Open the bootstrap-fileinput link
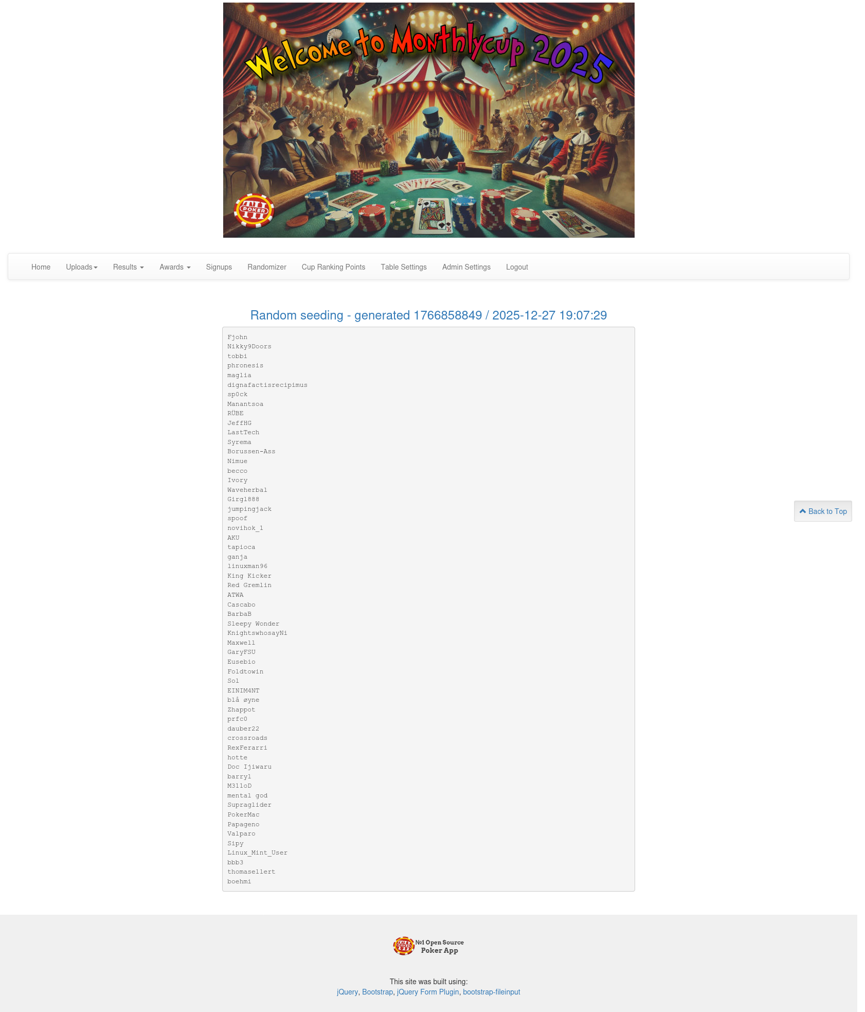 click(492, 992)
